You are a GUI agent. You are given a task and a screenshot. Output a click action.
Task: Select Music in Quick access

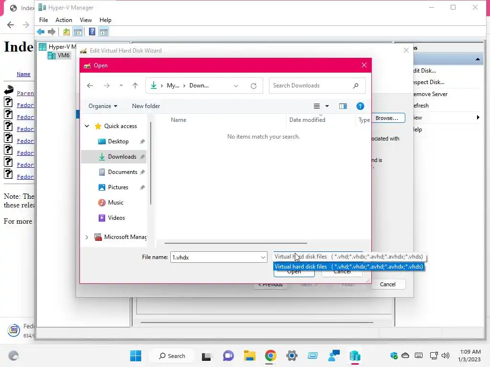[x=116, y=203]
